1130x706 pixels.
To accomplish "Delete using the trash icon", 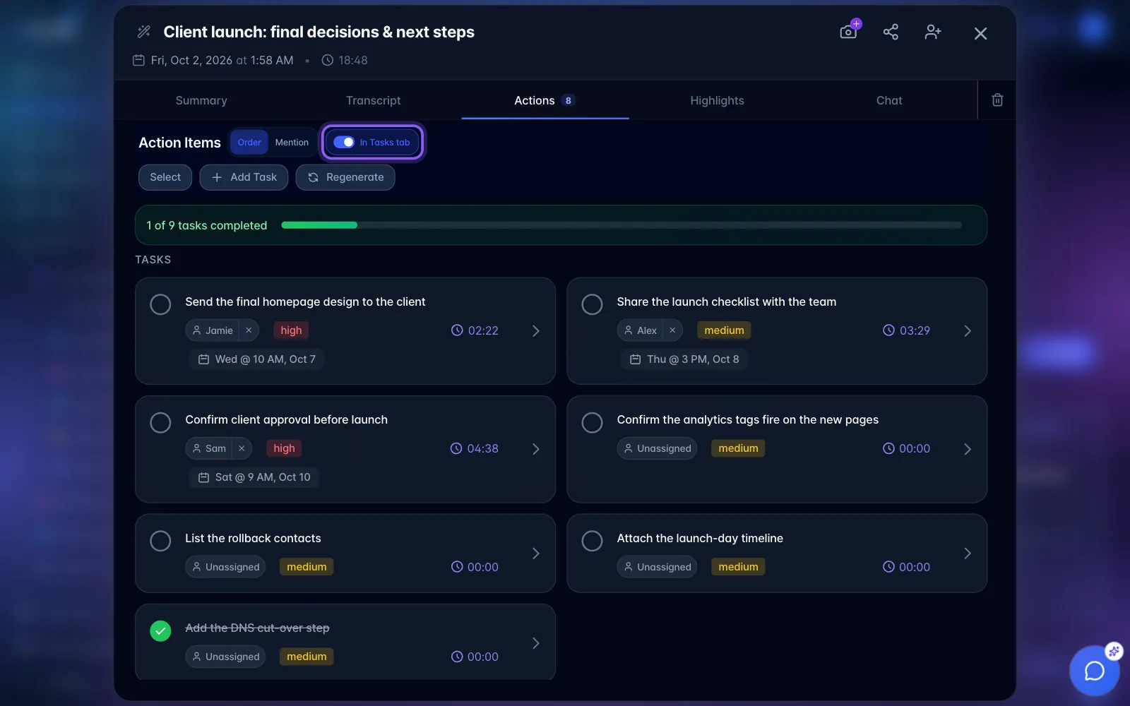I will click(x=997, y=100).
